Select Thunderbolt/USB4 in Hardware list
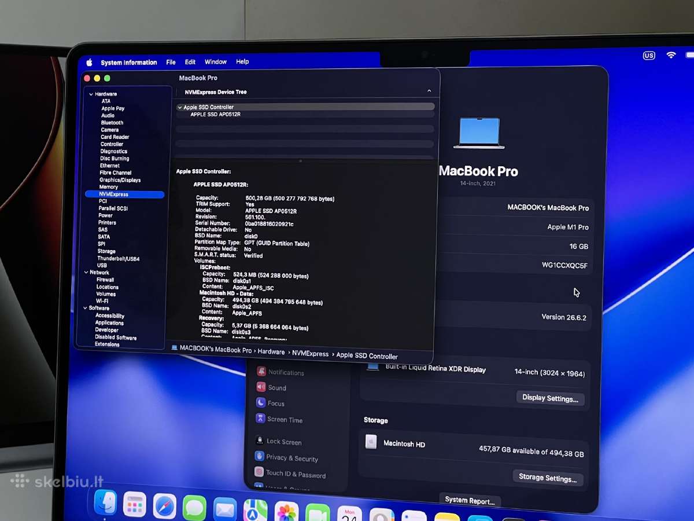The image size is (694, 521). pyautogui.click(x=118, y=259)
